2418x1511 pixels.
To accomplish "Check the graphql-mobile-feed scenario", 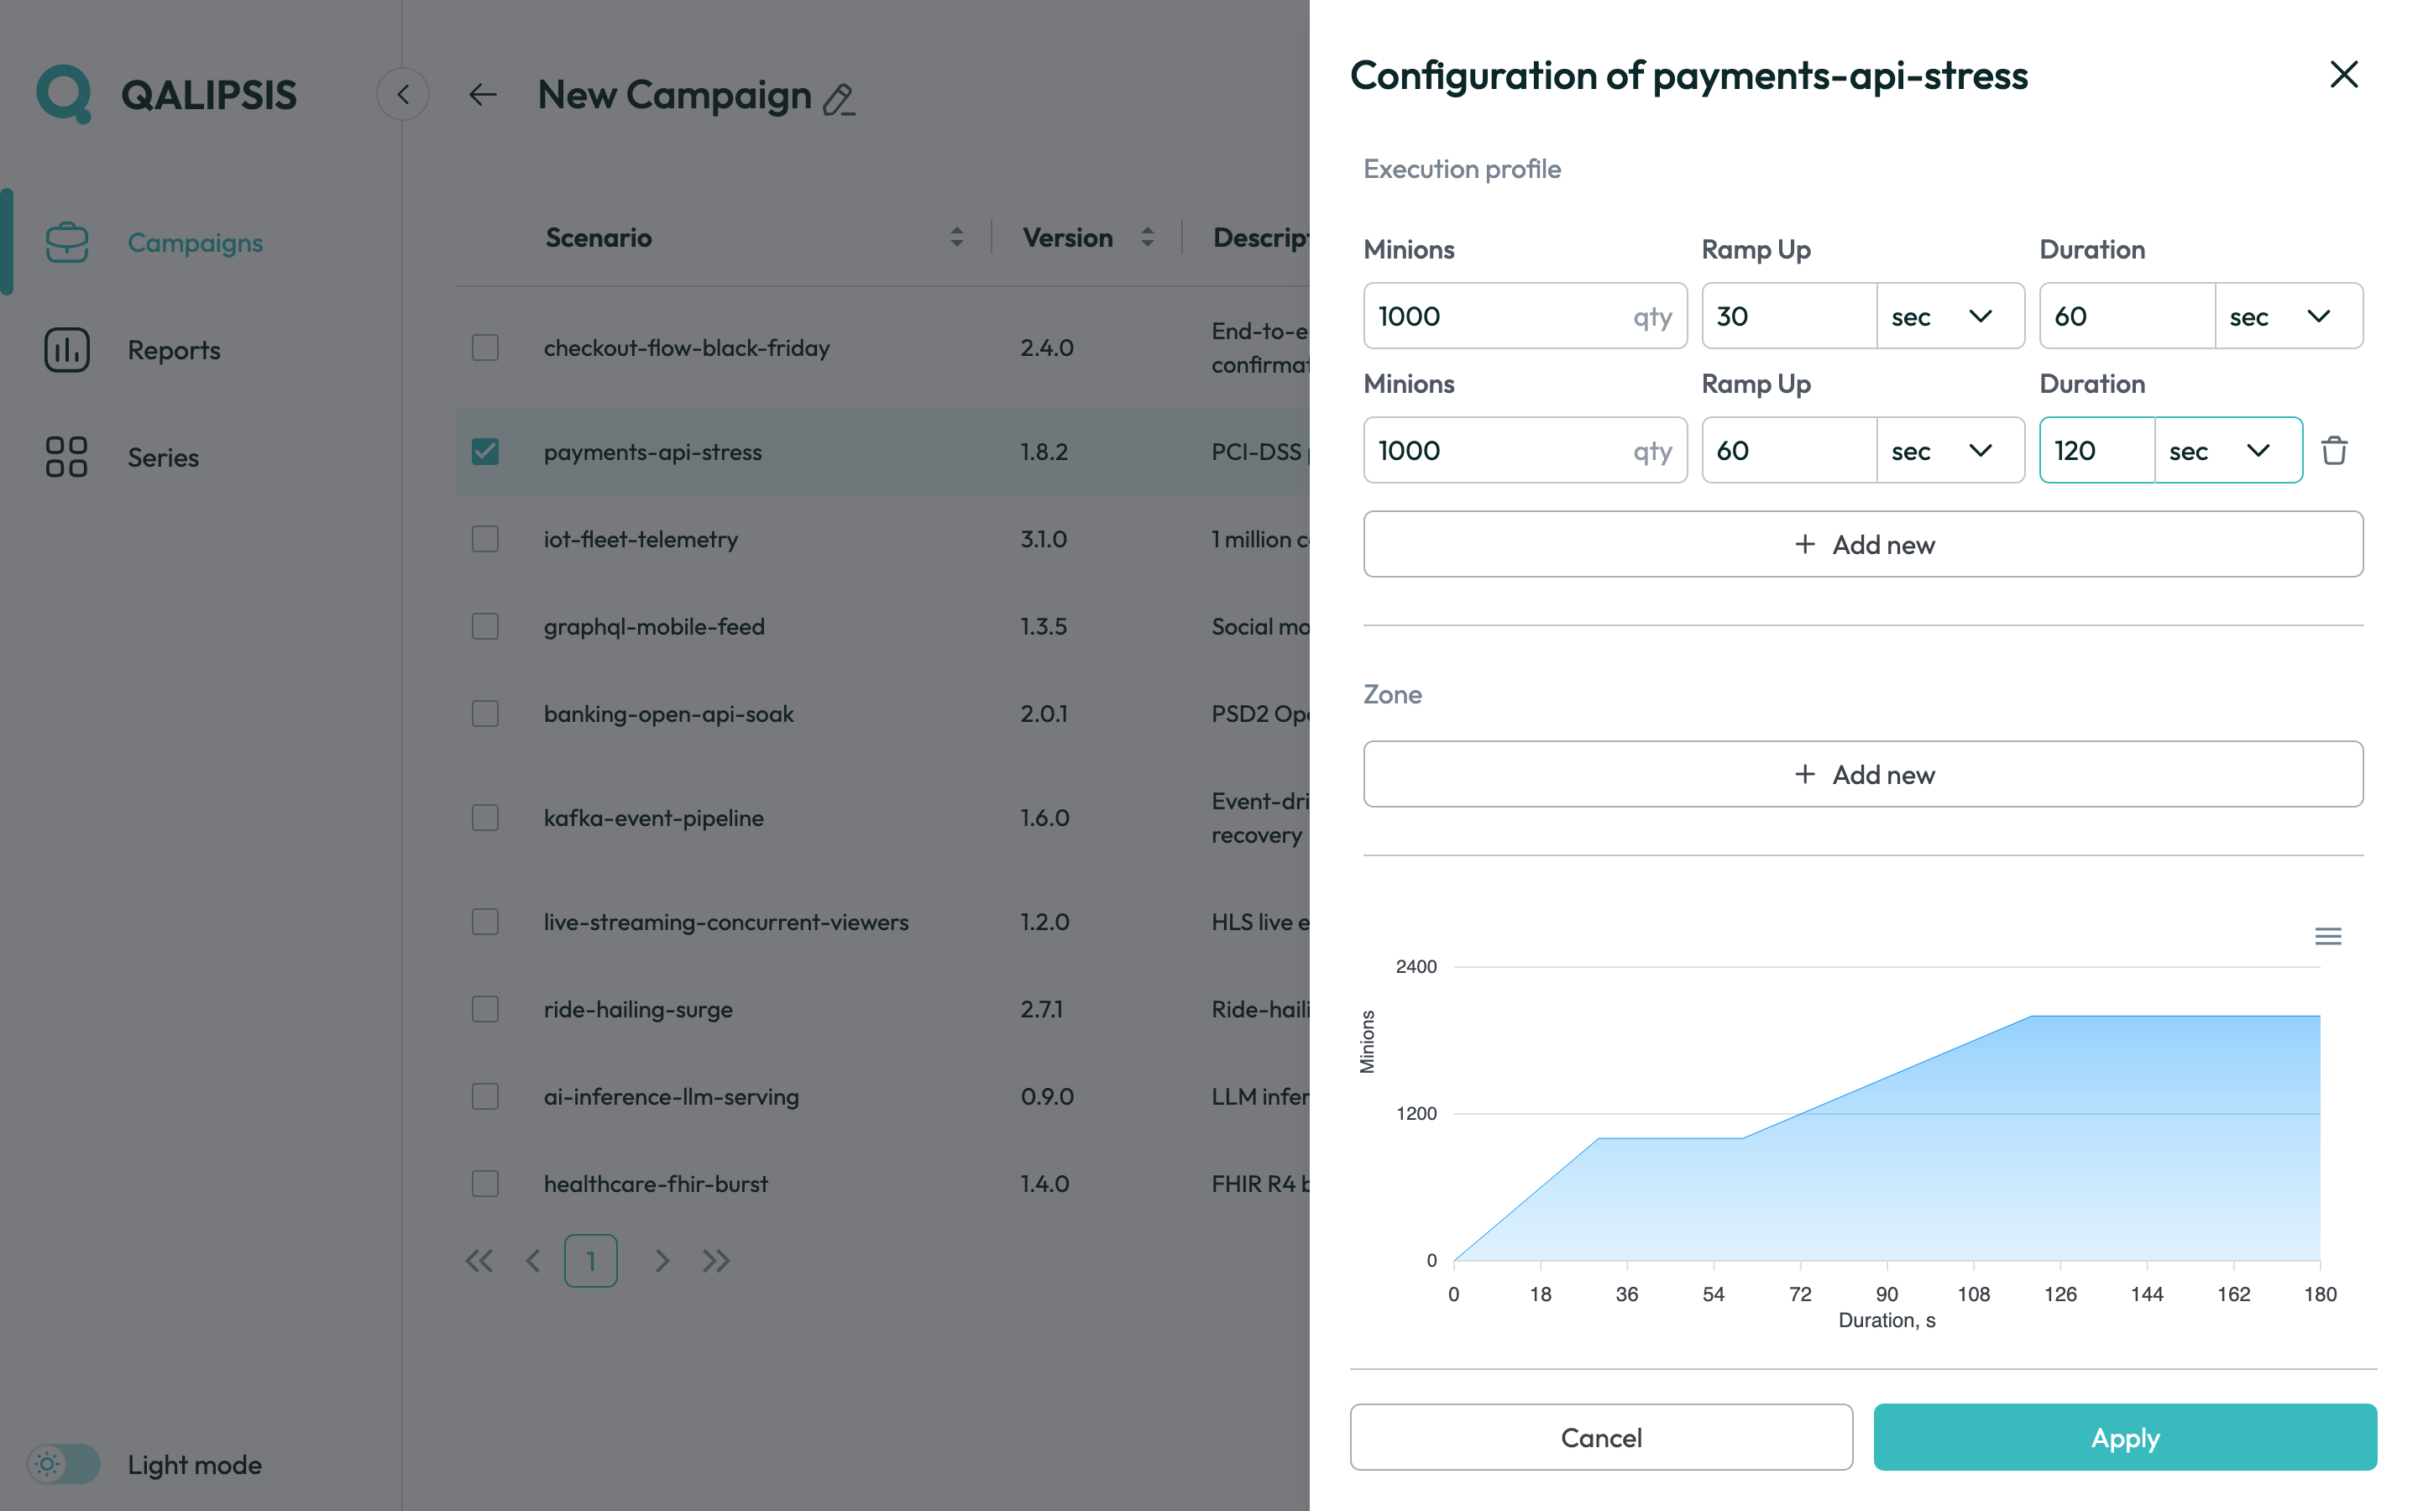I will tap(485, 626).
